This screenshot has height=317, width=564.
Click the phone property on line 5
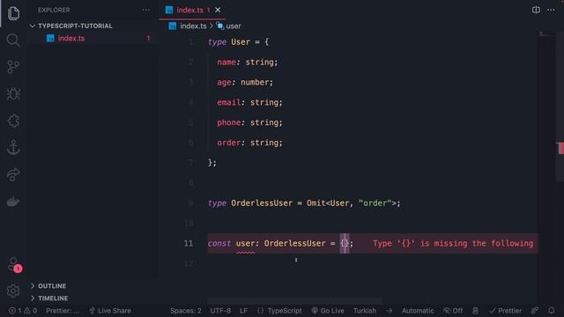tap(228, 122)
